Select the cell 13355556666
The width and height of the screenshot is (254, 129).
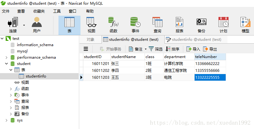click(210, 71)
